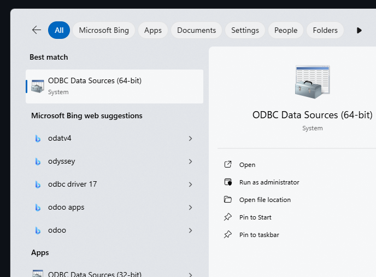This screenshot has height=277, width=376.
Task: Filter results by Folders
Action: [325, 30]
